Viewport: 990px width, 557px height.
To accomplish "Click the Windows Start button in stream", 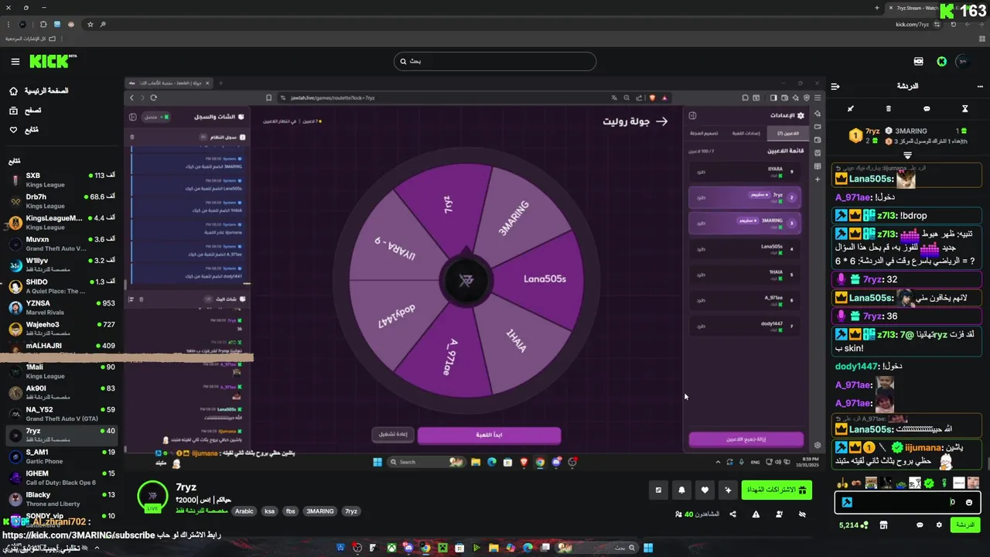I will pyautogui.click(x=377, y=462).
